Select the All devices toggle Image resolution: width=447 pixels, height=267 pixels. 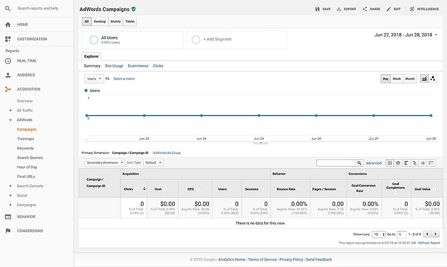click(x=86, y=22)
